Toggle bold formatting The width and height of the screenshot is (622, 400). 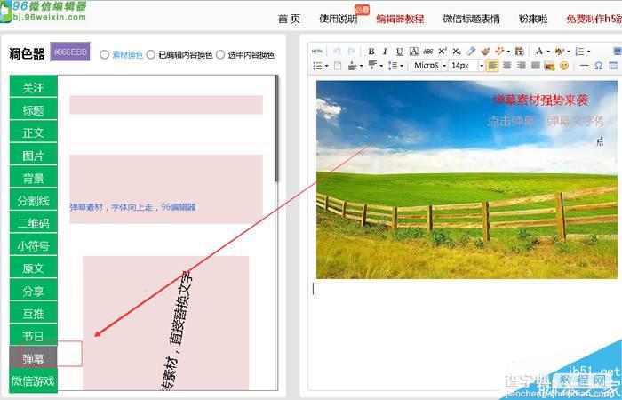371,52
